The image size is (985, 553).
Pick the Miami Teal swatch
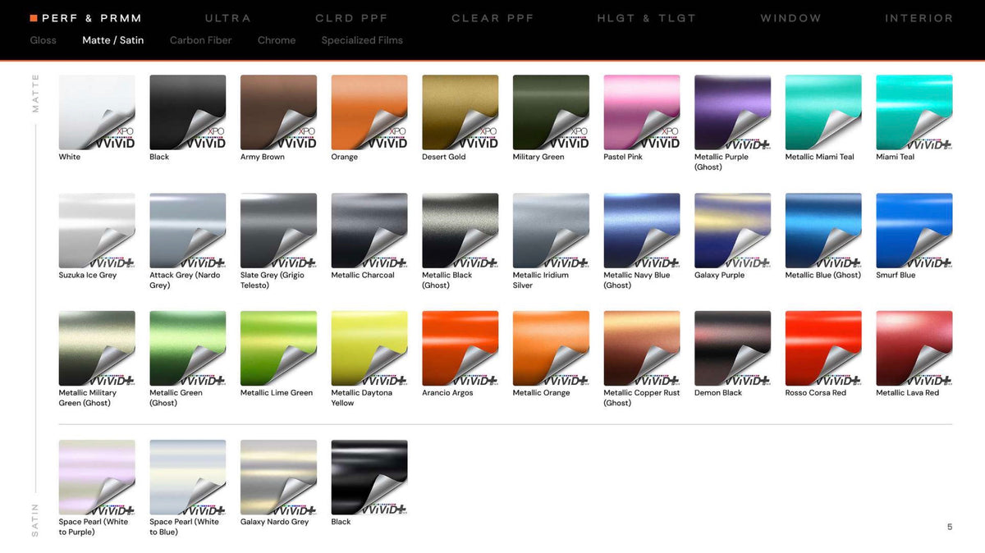pos(914,112)
